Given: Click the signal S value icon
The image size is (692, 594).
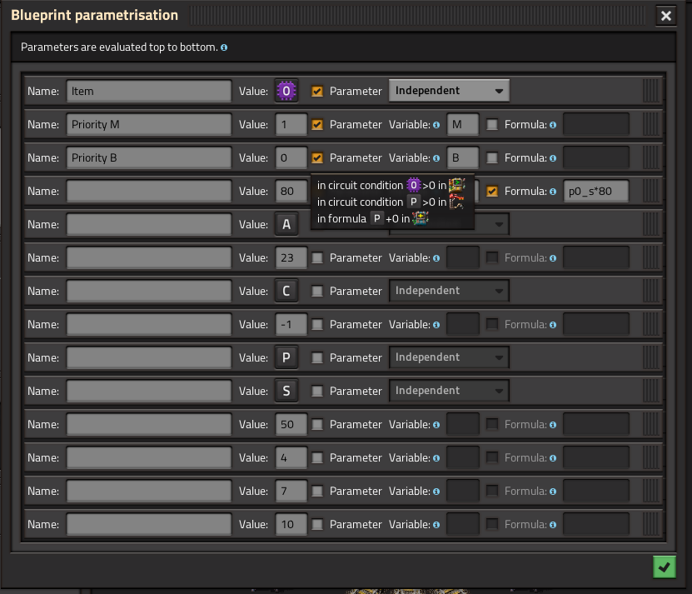Looking at the screenshot, I should click(286, 391).
